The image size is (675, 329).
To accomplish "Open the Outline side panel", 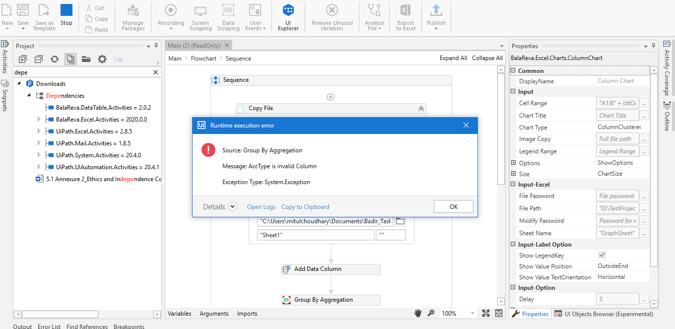I will tap(667, 117).
